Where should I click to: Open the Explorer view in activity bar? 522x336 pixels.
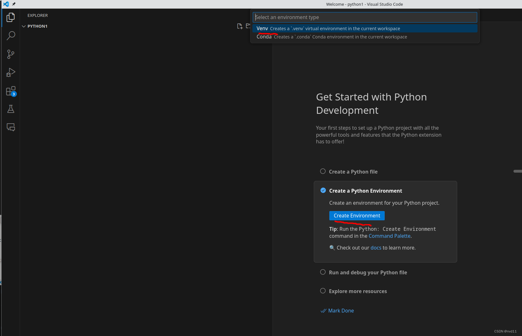10,17
